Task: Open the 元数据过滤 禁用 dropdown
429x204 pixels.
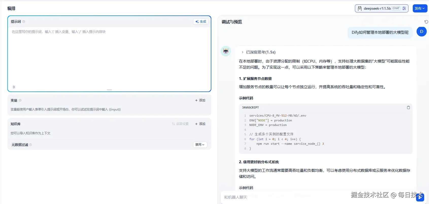Action: tap(200, 145)
